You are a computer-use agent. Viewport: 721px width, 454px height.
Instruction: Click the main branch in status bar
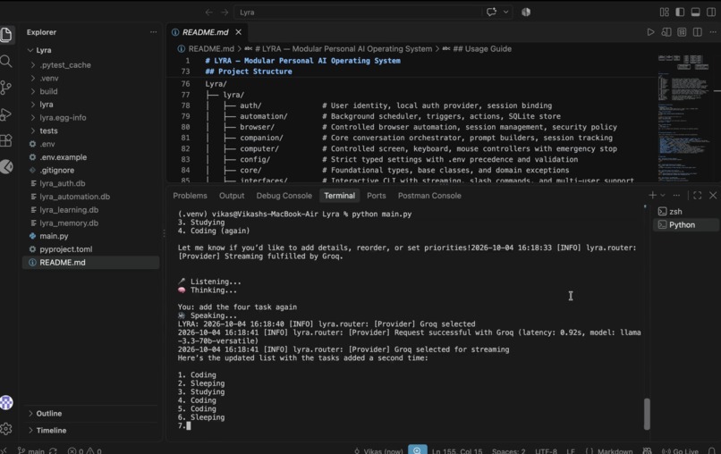[31, 450]
